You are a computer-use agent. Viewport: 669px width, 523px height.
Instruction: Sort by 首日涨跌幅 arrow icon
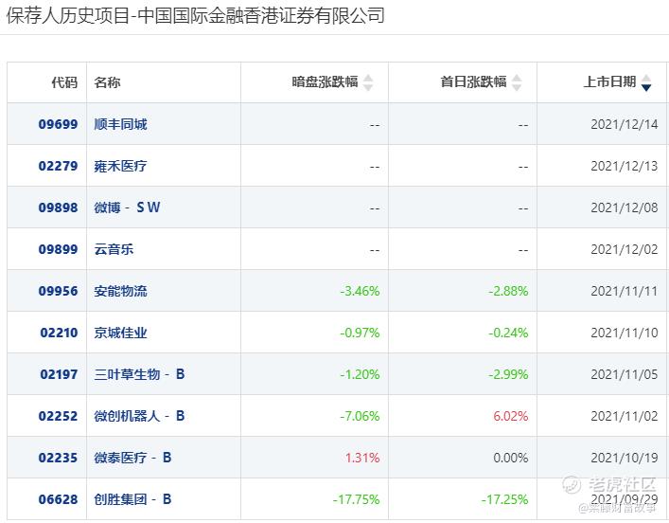[517, 82]
